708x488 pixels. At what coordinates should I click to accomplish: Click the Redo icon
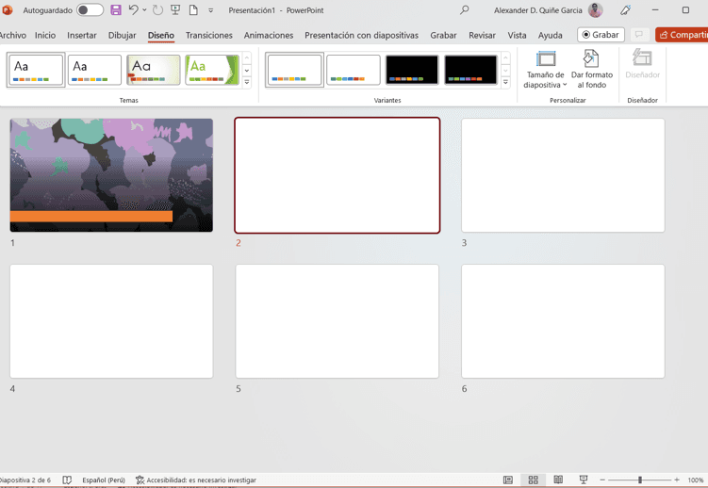pos(157,10)
